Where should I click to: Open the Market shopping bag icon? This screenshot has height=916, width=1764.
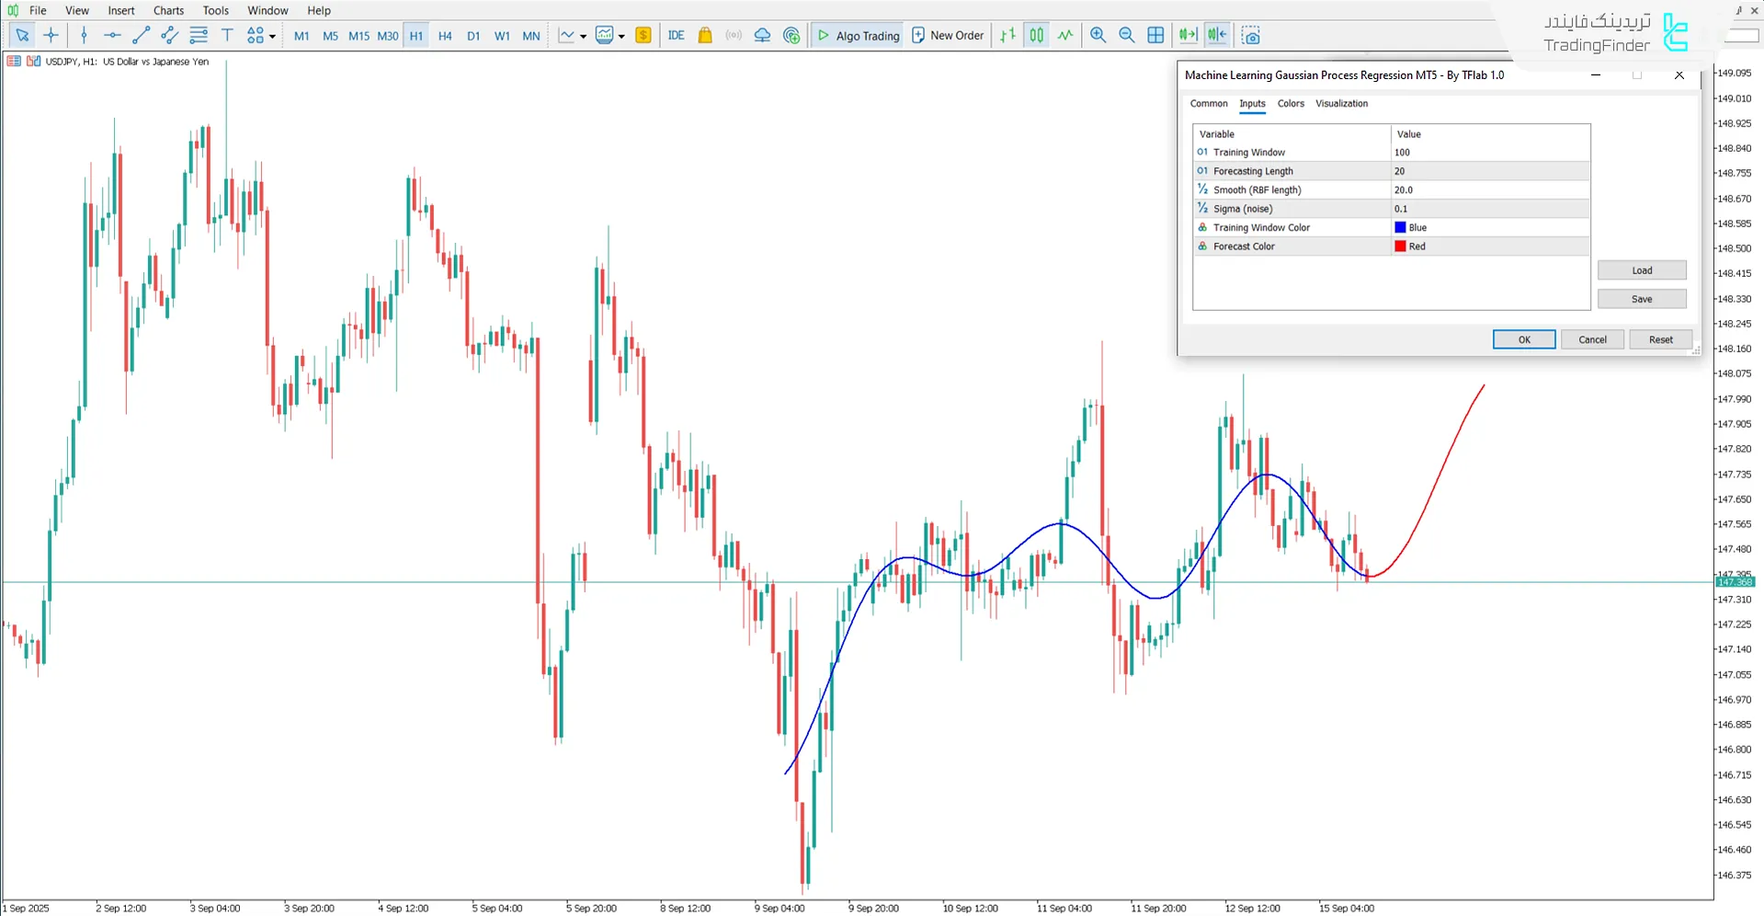[x=705, y=36]
